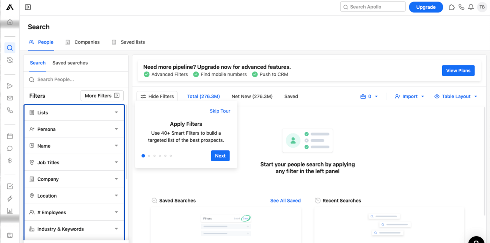Click the extension puzzle icon in header

[x=451, y=7]
